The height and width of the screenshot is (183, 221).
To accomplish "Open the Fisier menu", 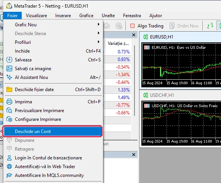I will pos(13,16).
